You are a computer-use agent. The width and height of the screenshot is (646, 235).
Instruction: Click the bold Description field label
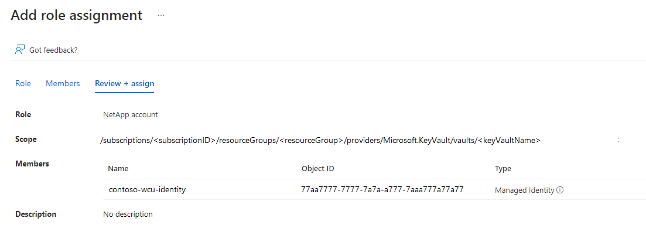(36, 214)
